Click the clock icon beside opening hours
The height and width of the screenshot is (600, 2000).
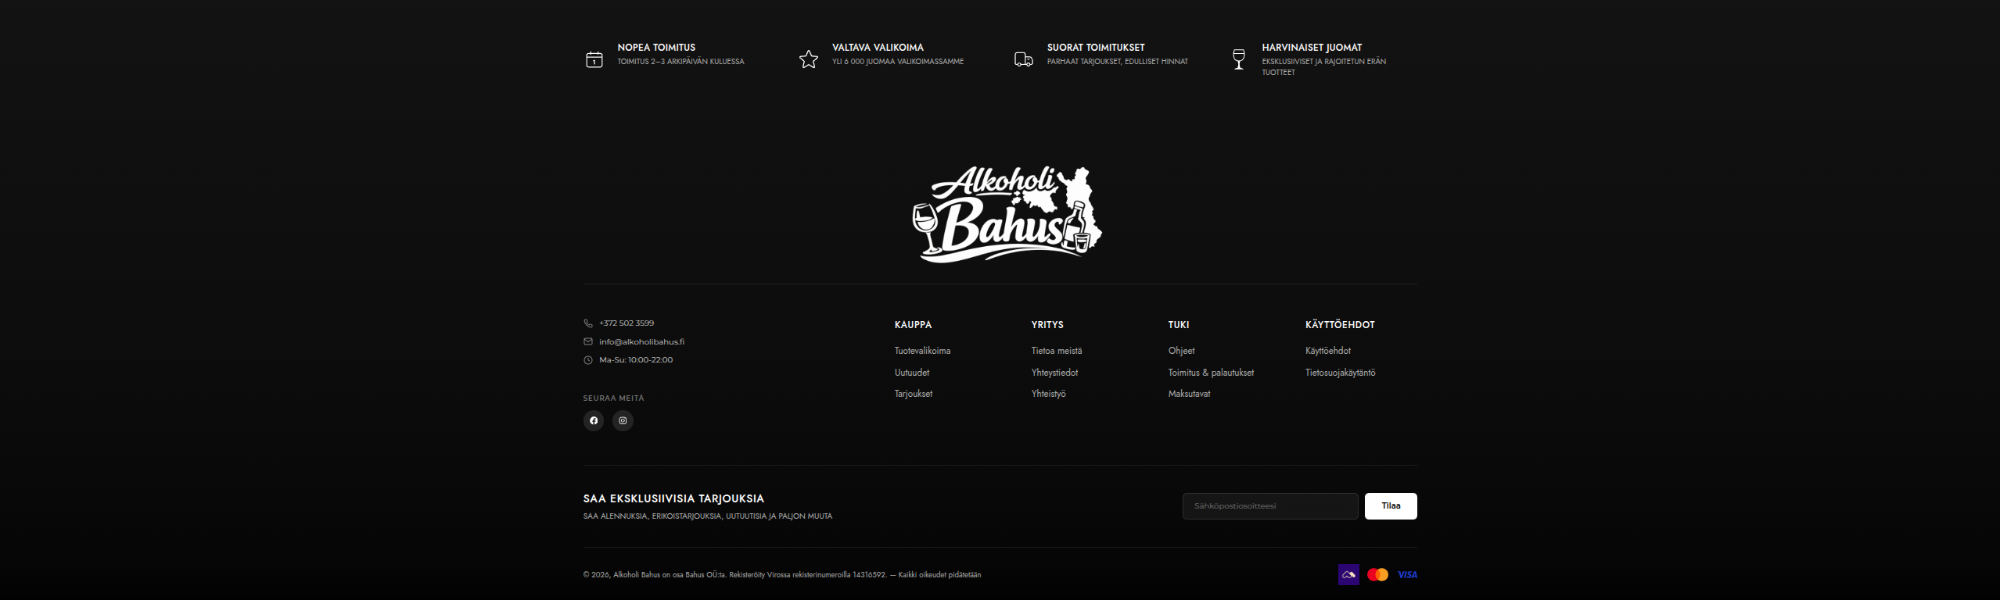pyautogui.click(x=587, y=360)
